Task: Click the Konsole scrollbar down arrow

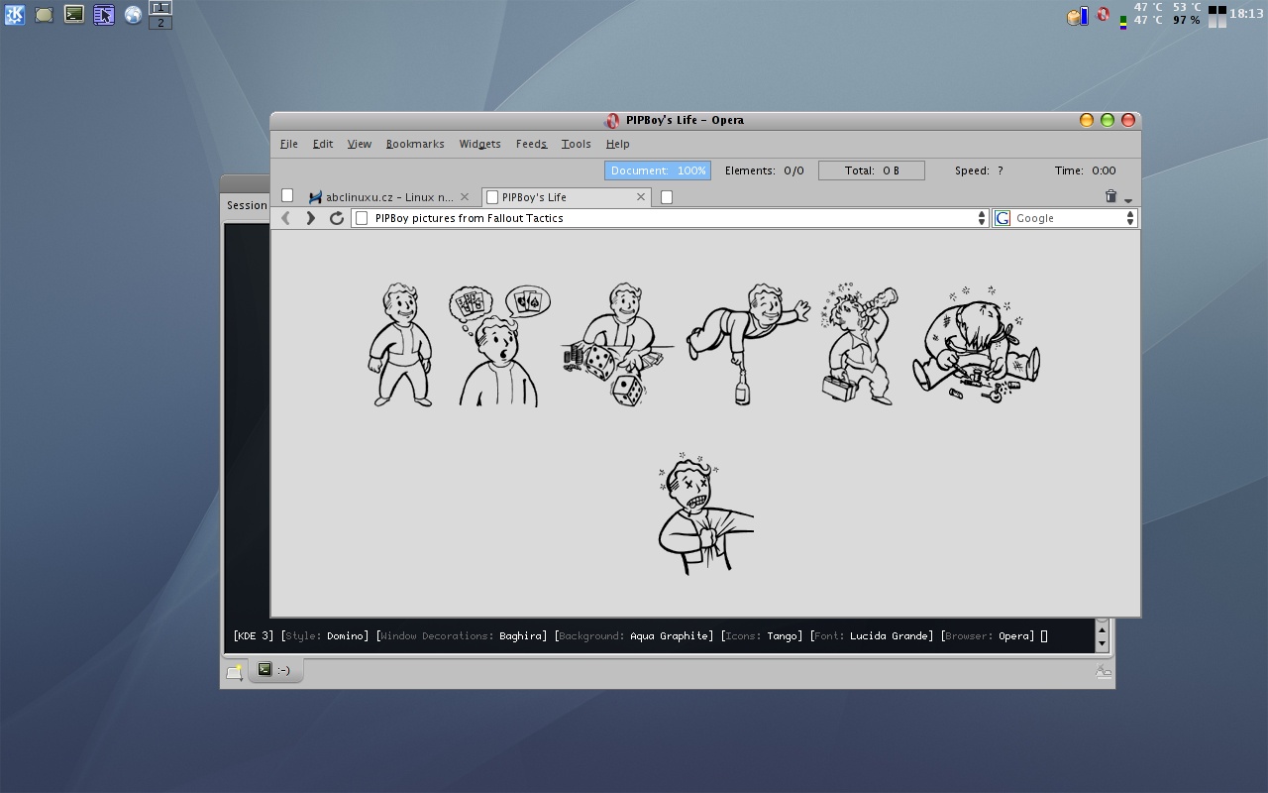Action: pos(1102,643)
